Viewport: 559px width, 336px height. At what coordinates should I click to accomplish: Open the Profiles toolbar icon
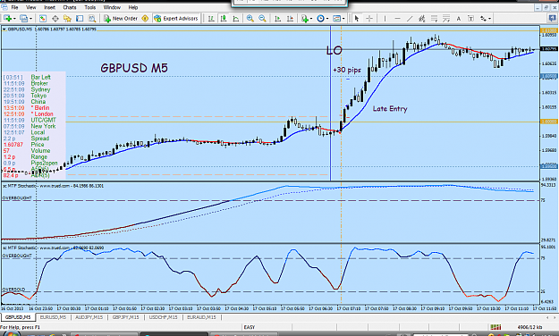point(23,18)
